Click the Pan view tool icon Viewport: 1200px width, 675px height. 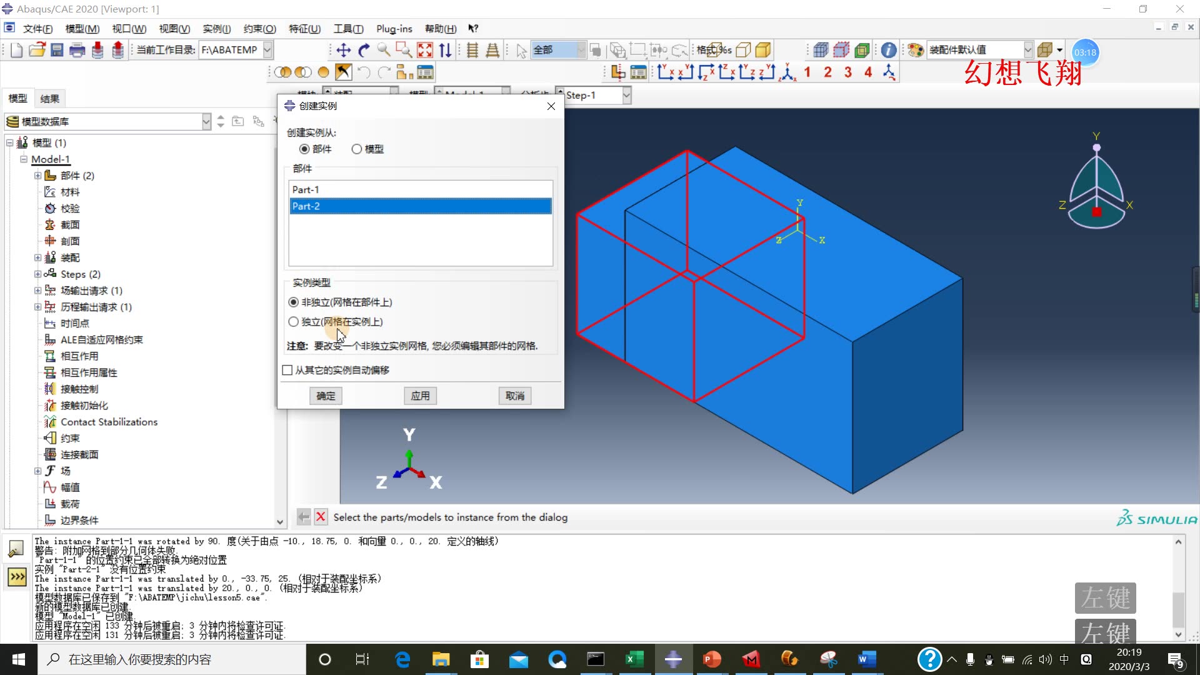click(343, 50)
